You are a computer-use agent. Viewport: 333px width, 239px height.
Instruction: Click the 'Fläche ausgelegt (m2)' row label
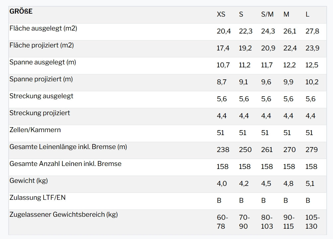(43, 29)
